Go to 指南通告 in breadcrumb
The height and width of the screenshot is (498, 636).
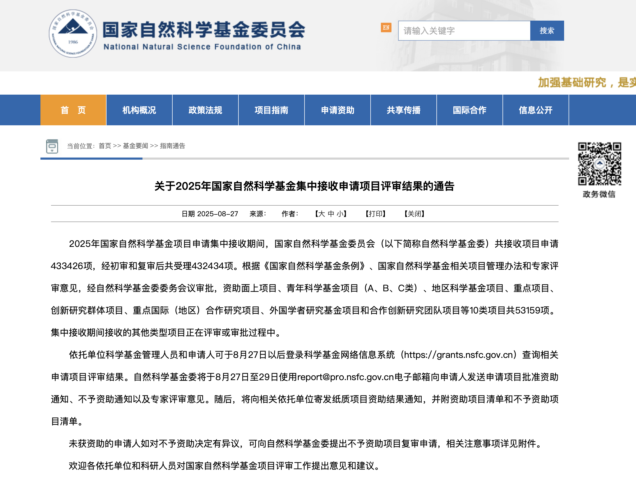click(173, 146)
